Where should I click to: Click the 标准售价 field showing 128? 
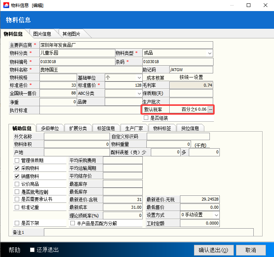(124, 85)
